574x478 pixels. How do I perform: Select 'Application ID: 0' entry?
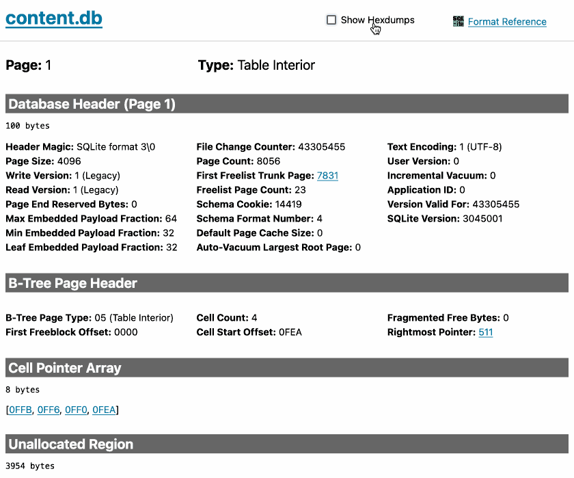(426, 189)
